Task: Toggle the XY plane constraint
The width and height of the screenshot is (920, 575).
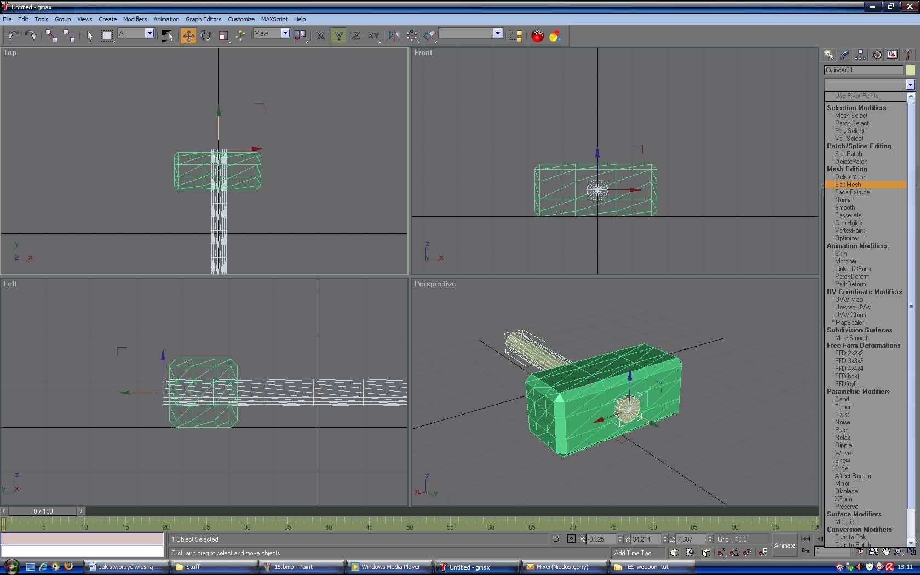Action: pos(373,36)
